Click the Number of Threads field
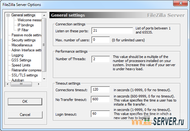Viewport: 190px width, 131px height. (100, 59)
